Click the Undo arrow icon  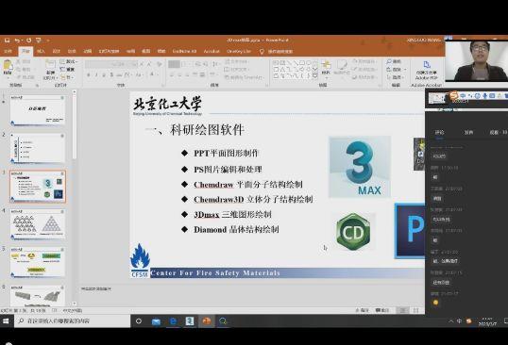17,41
